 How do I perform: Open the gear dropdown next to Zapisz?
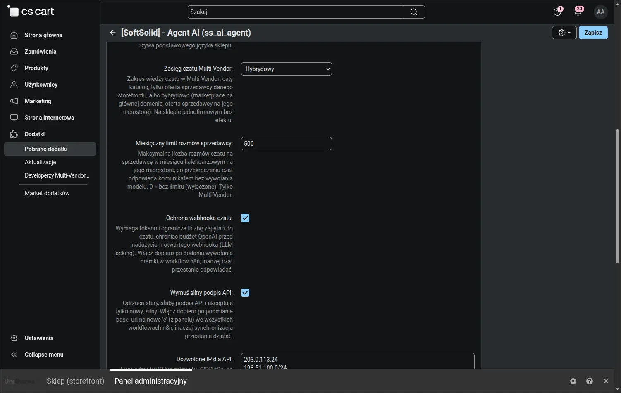click(564, 33)
